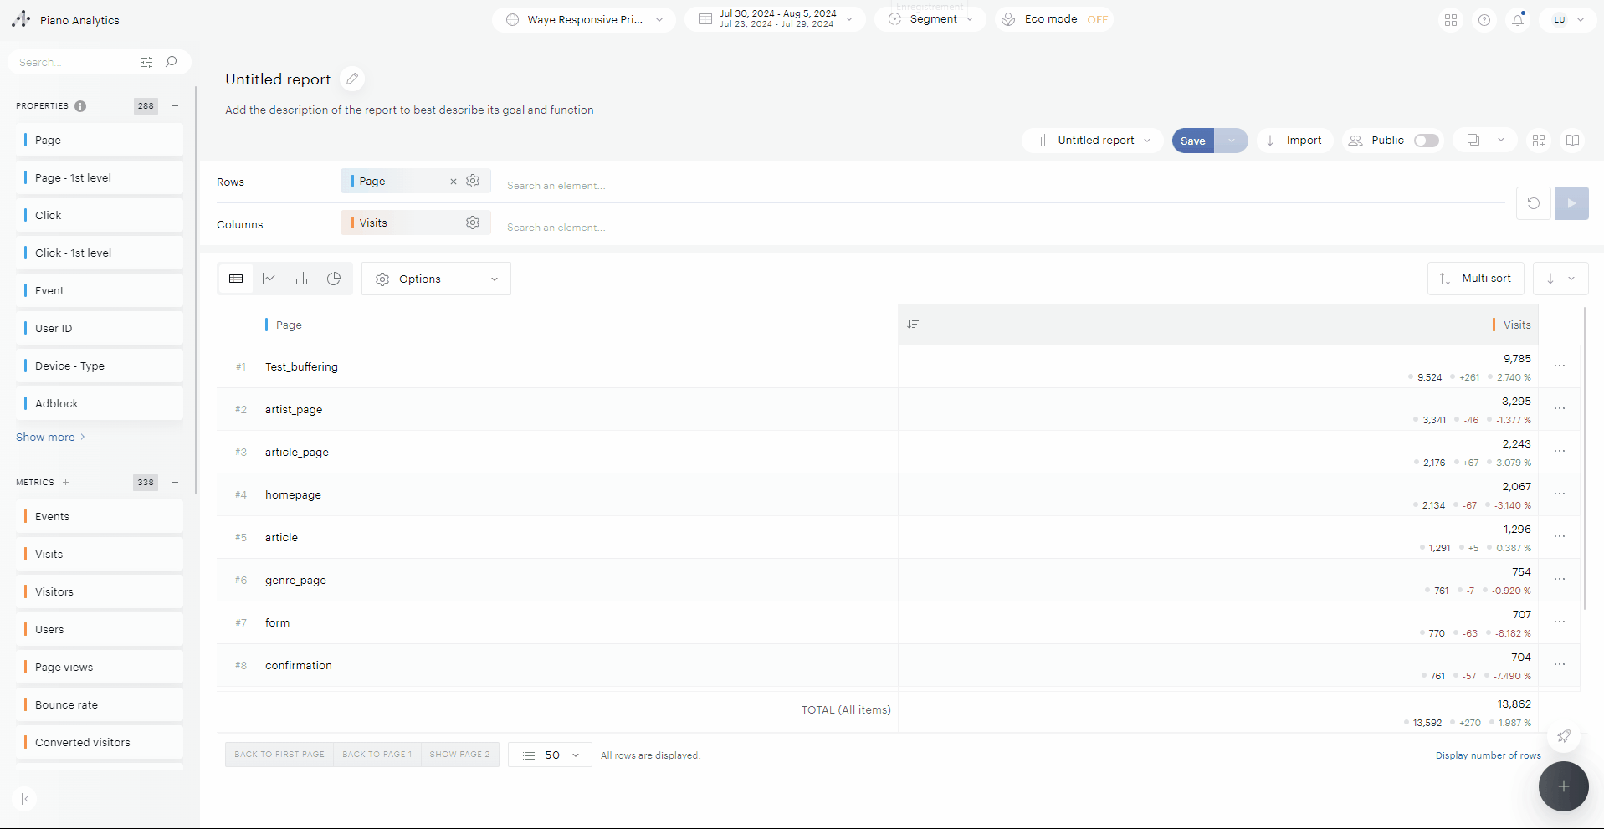Collapse the Properties section

coord(176,106)
